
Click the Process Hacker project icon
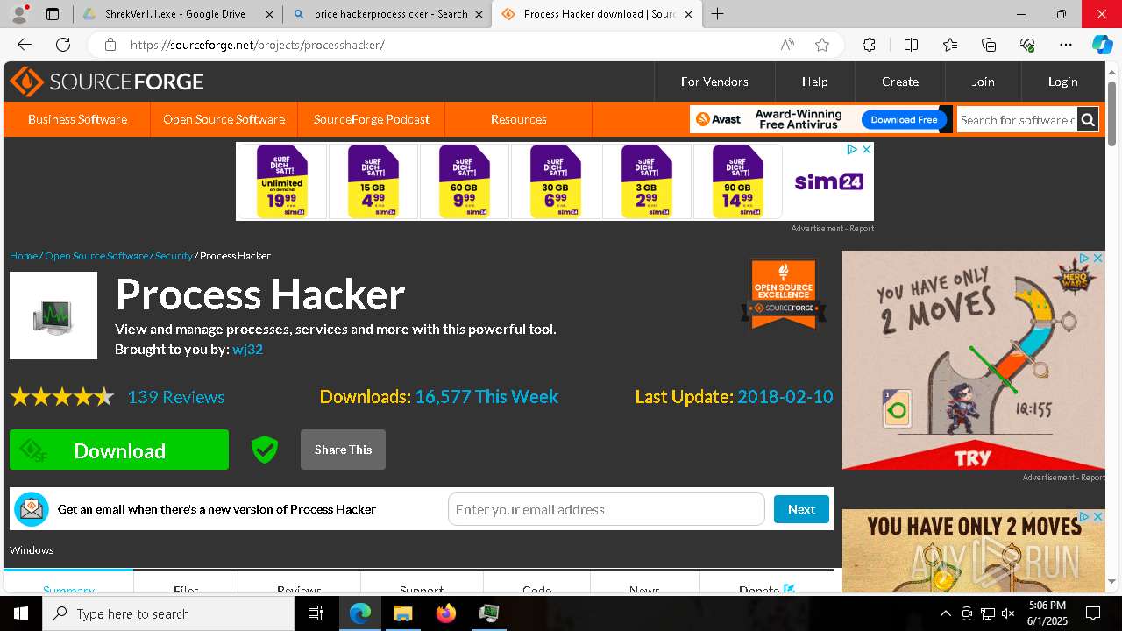[53, 315]
